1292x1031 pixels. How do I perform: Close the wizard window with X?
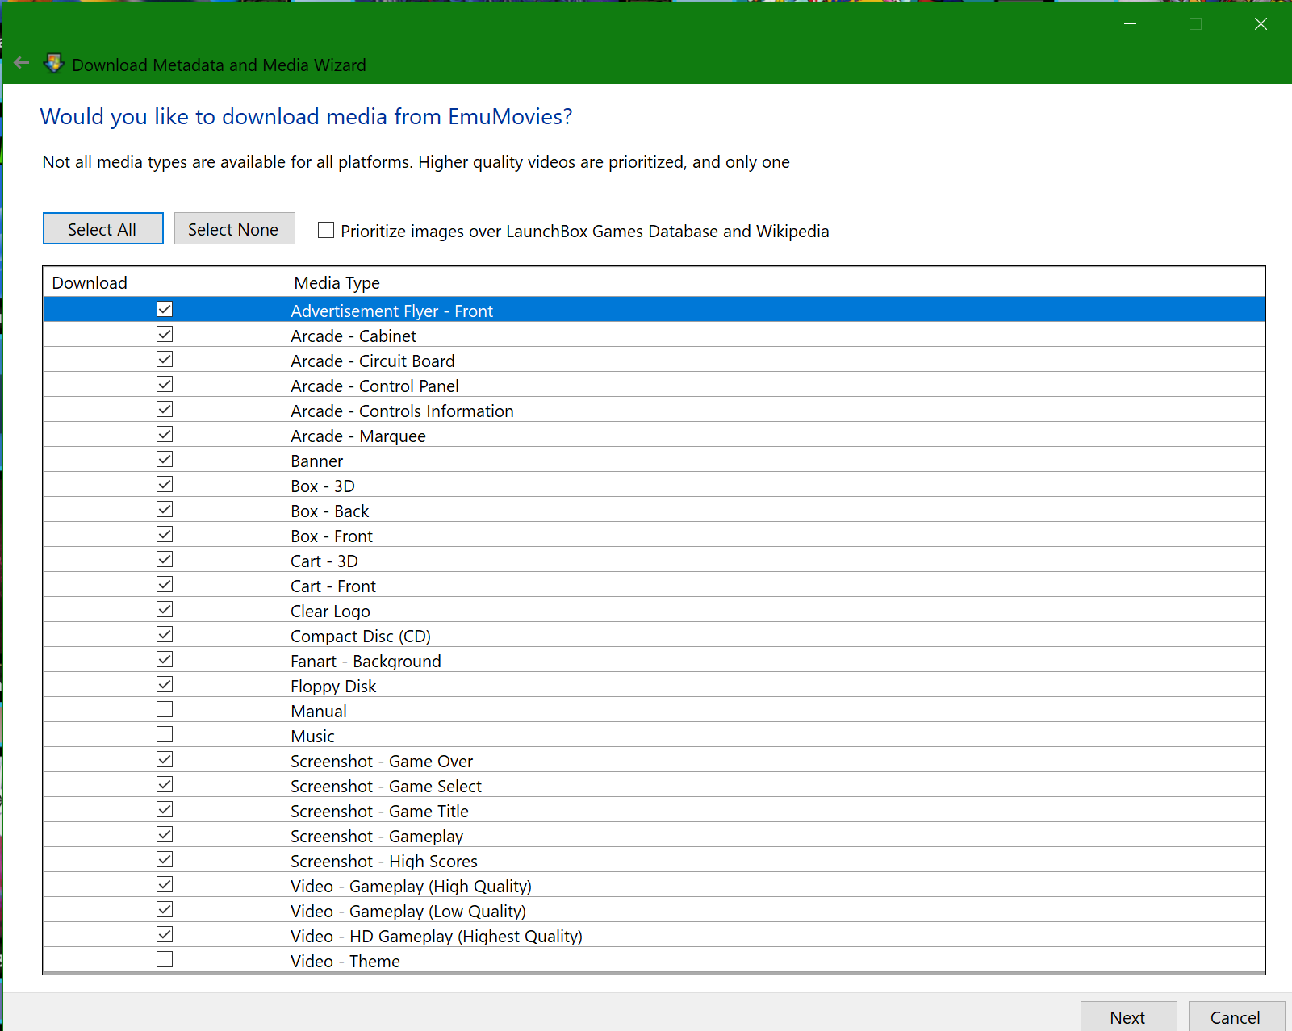[1261, 23]
